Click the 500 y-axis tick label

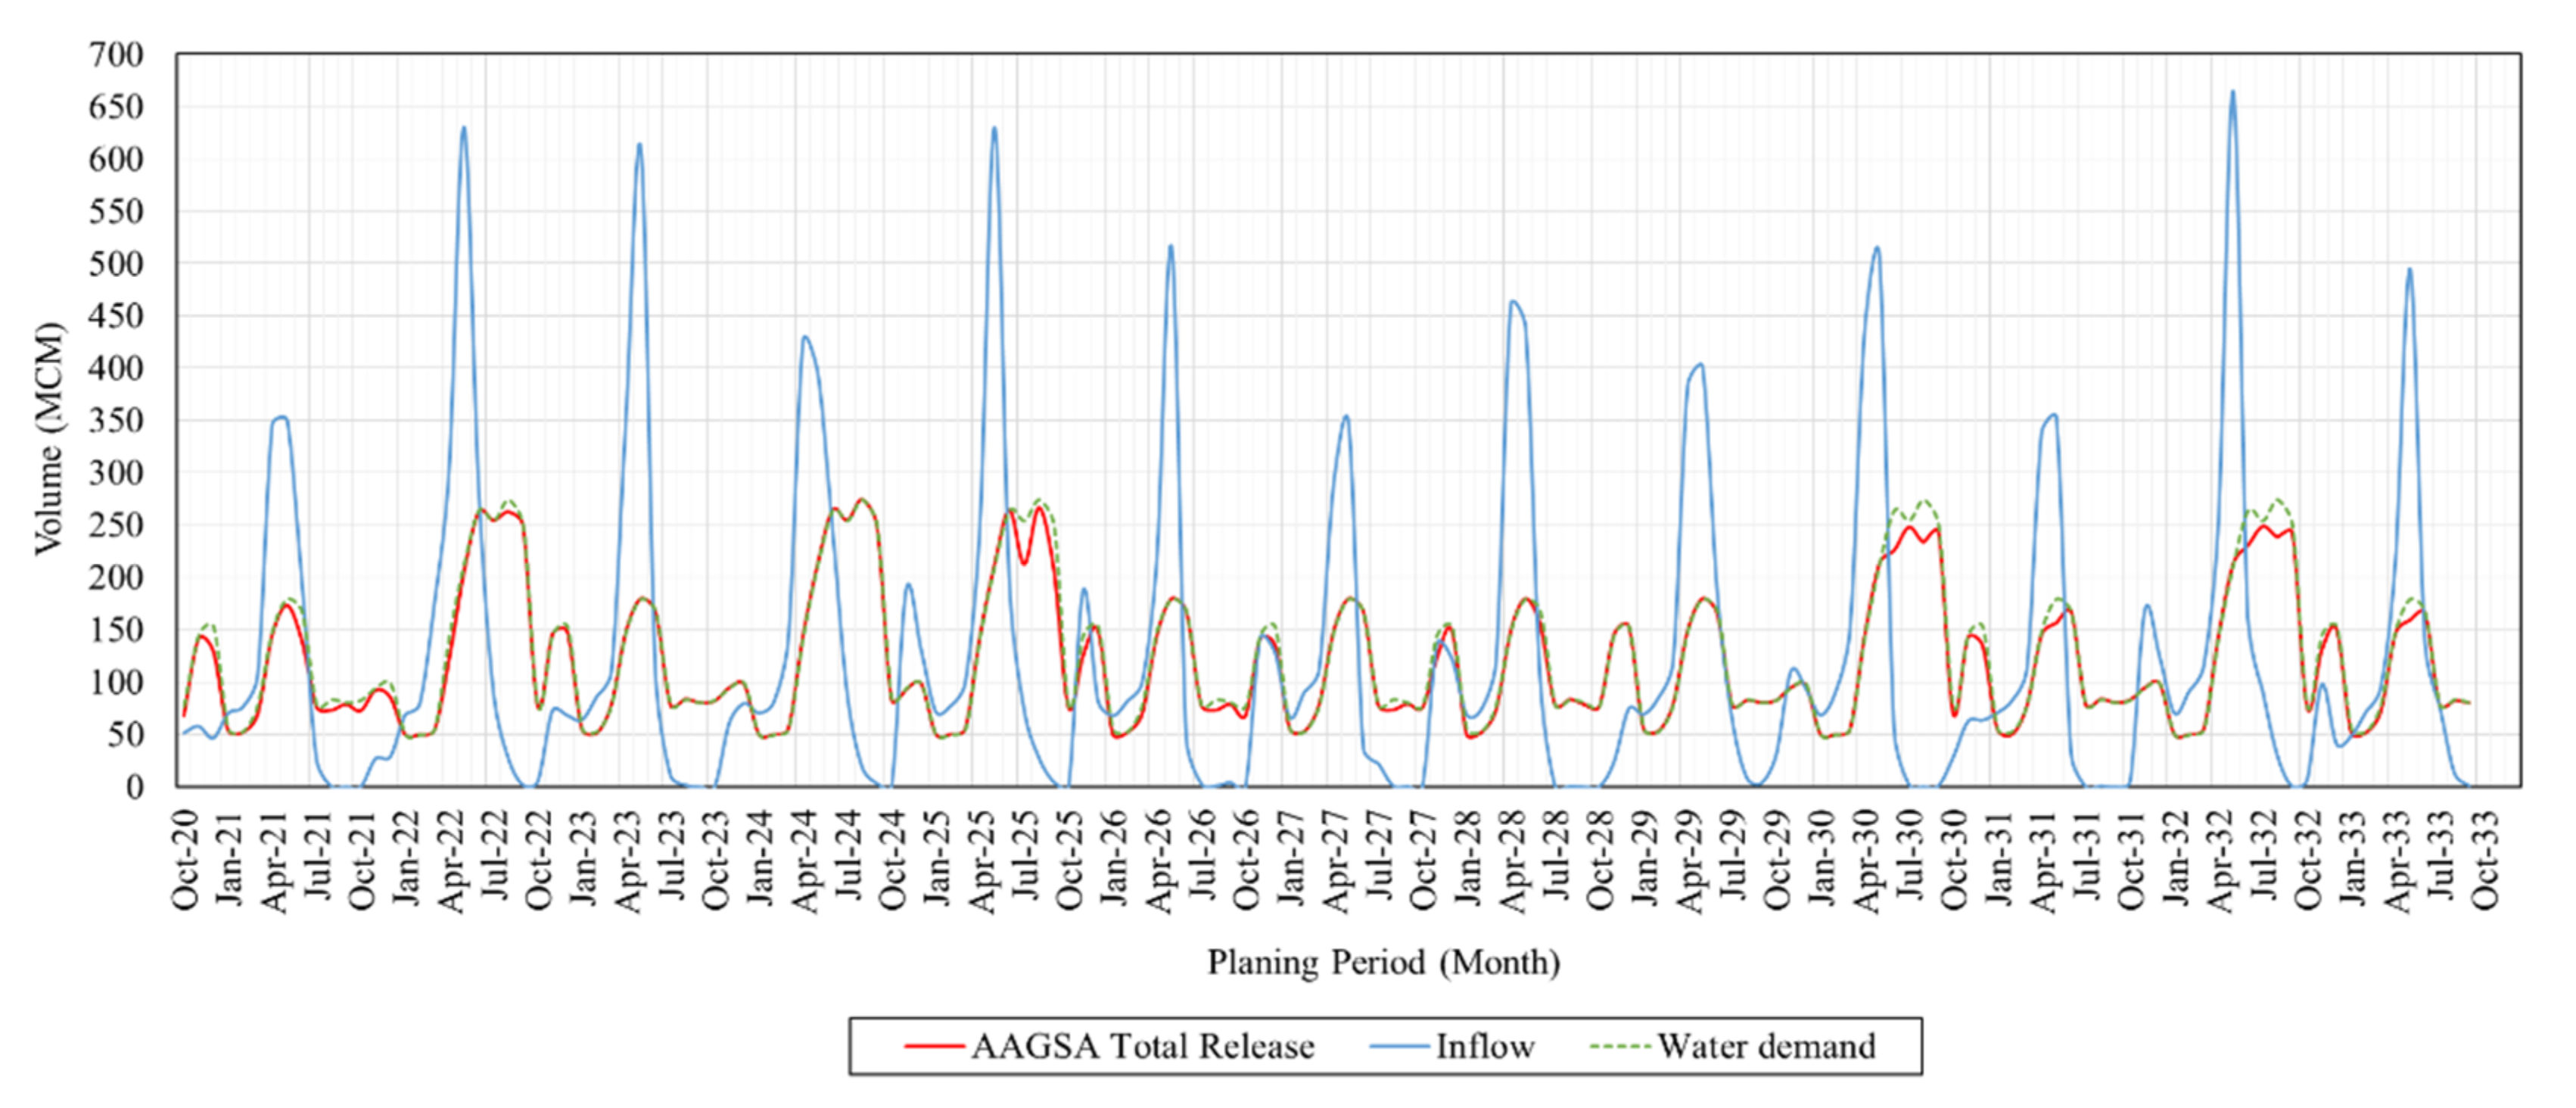[116, 265]
